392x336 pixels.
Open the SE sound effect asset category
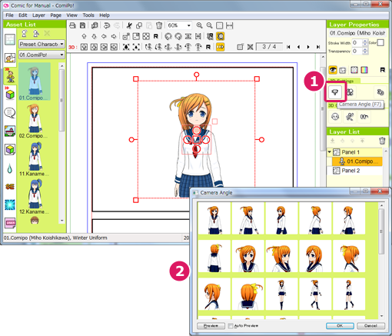(x=10, y=186)
